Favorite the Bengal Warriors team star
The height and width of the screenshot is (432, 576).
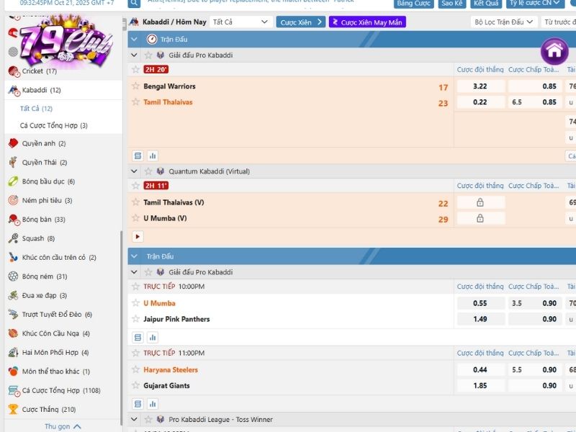(x=135, y=86)
